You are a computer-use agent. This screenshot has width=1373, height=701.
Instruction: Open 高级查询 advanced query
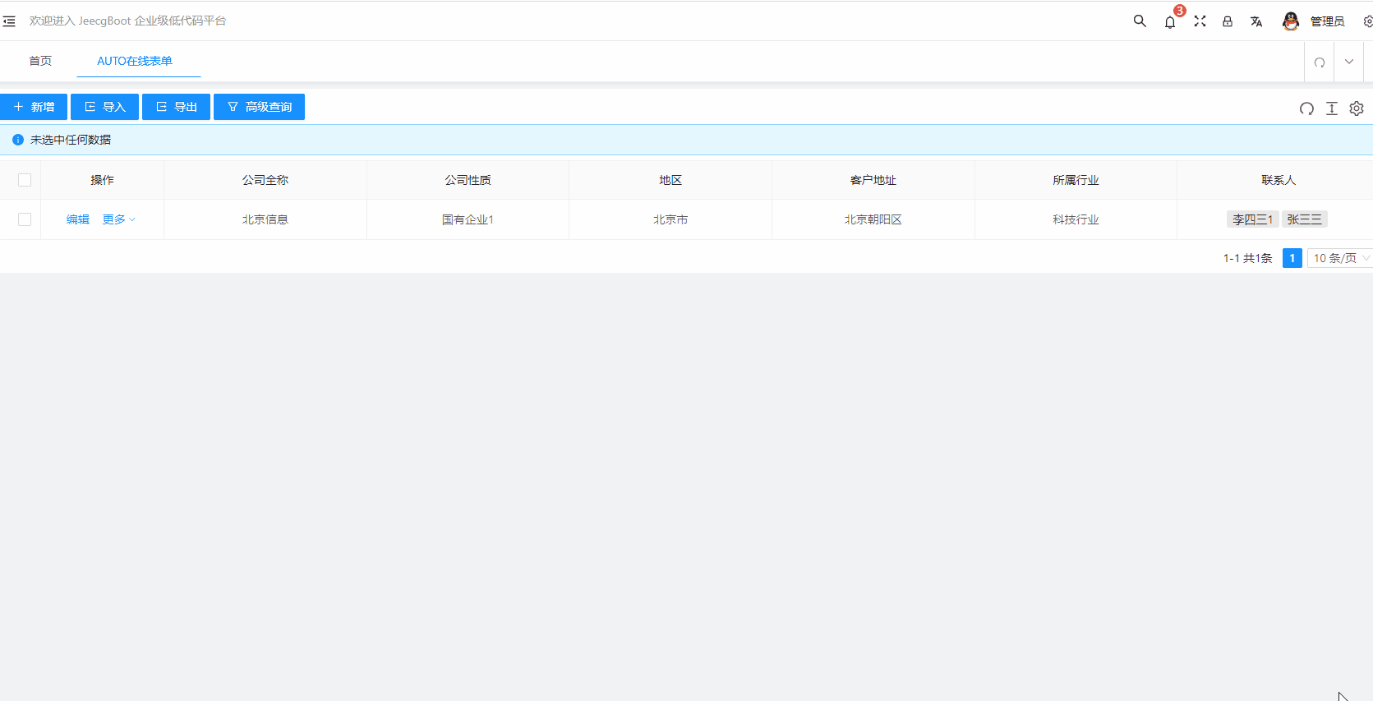click(x=259, y=107)
